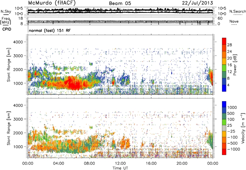Click the Nave legend label
246x170 pixels.
point(234,21)
